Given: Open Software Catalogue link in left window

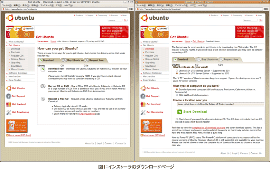Looking at the screenshot, I should coord(18,73).
